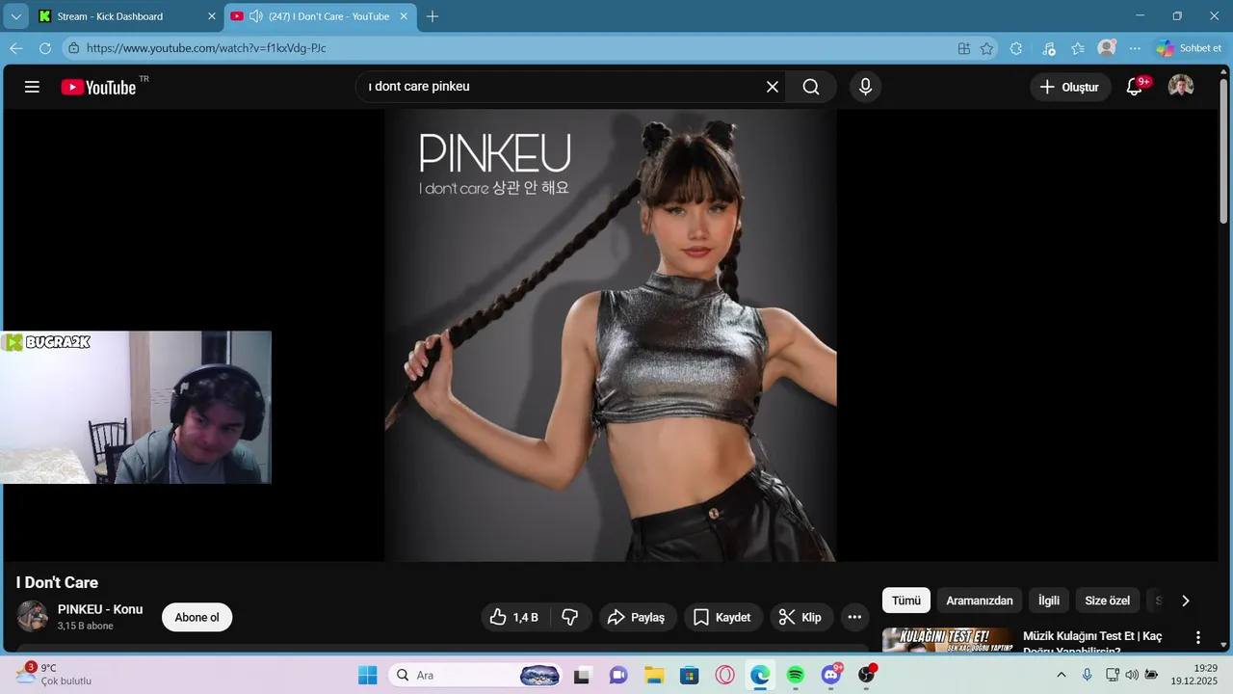Open OBS Studio from taskbar
This screenshot has width=1233, height=694.
(x=867, y=675)
